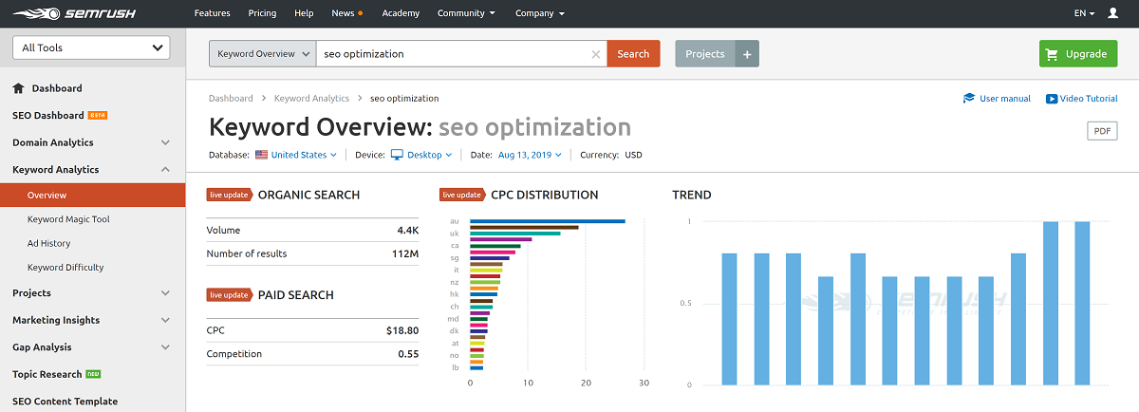The height and width of the screenshot is (412, 1139).
Task: Click the au bar in CPC Distribution
Action: point(548,221)
